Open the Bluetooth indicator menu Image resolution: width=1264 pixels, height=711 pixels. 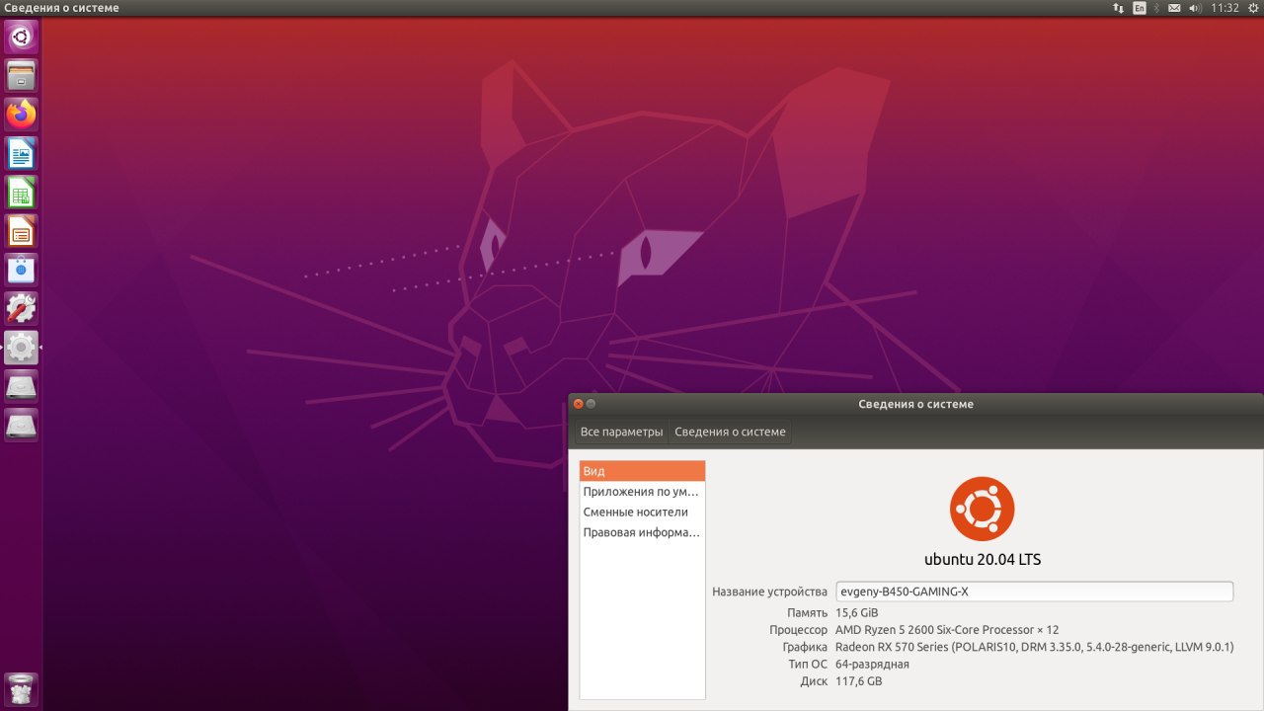pos(1157,8)
